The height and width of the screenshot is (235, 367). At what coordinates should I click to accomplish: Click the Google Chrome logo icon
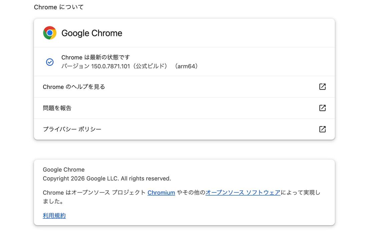50,33
